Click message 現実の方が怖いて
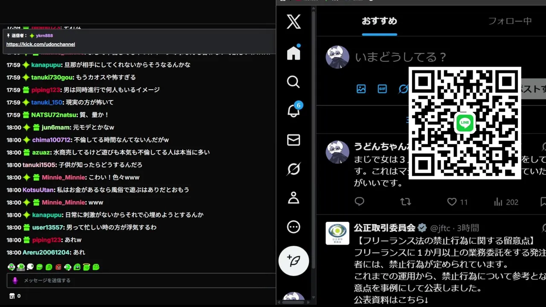Screen dimensions: 546x307 89,102
